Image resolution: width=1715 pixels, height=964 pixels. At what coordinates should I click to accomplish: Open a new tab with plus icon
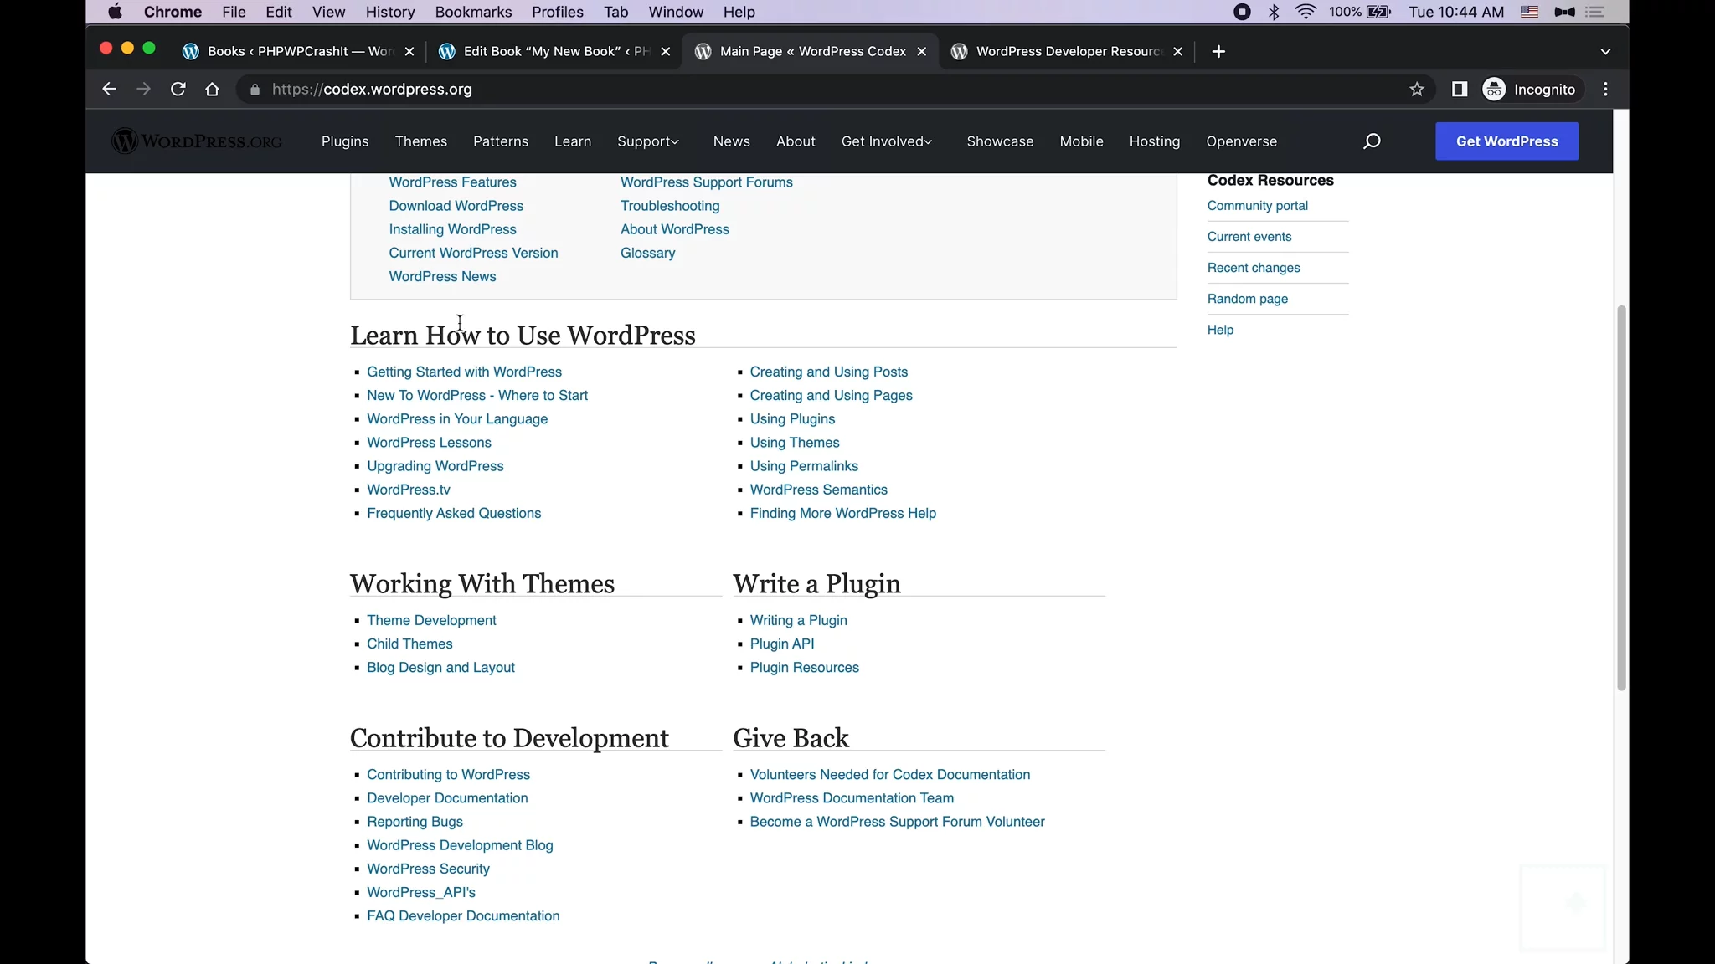point(1218,52)
